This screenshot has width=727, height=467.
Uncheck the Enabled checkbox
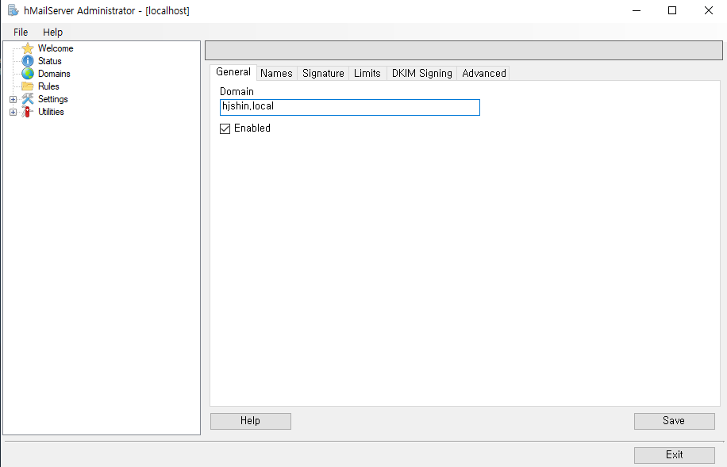225,128
